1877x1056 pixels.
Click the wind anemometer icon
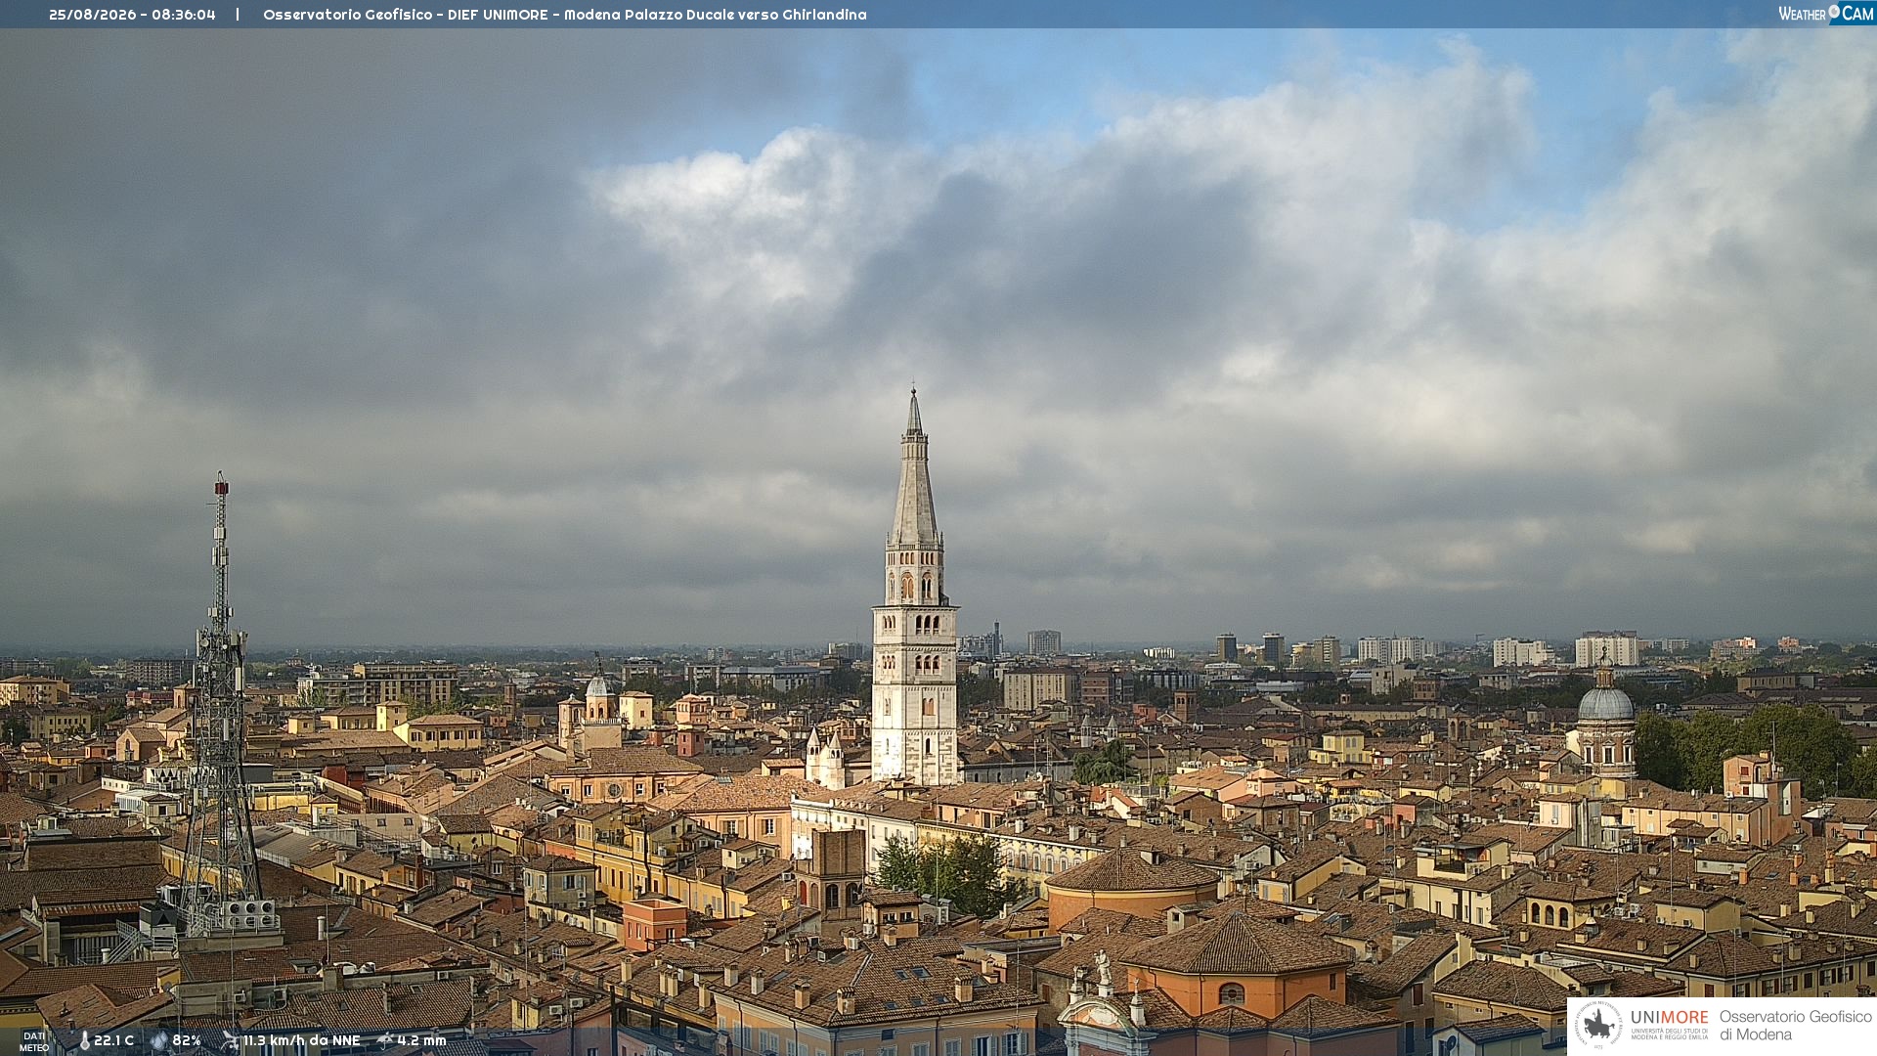click(x=230, y=1040)
